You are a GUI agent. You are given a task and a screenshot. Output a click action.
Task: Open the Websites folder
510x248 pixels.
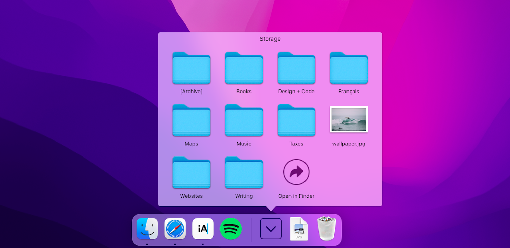[192, 173]
